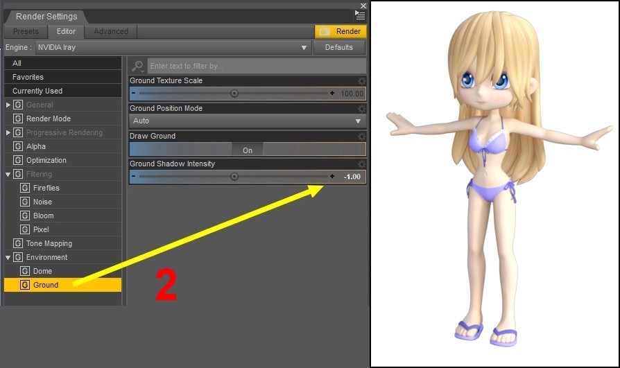The image size is (620, 368).
Task: Select the Currently Used category
Action: click(x=62, y=91)
